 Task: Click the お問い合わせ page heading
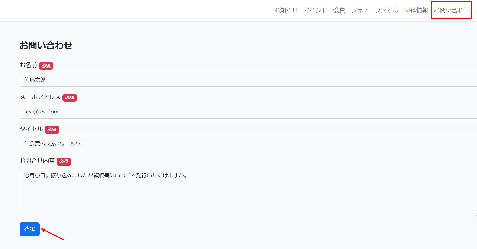(46, 45)
